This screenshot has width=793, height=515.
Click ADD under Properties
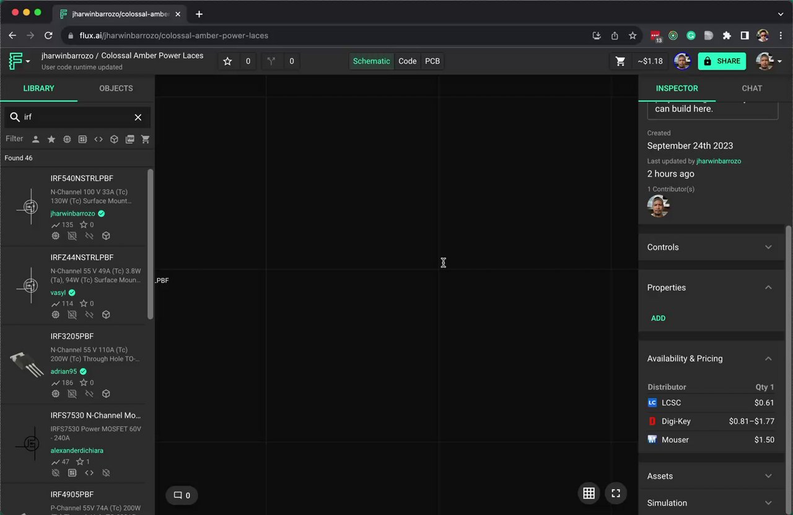coord(658,318)
